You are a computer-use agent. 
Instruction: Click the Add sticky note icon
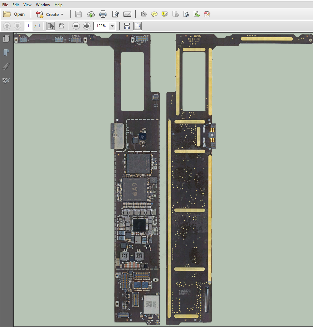[154, 14]
